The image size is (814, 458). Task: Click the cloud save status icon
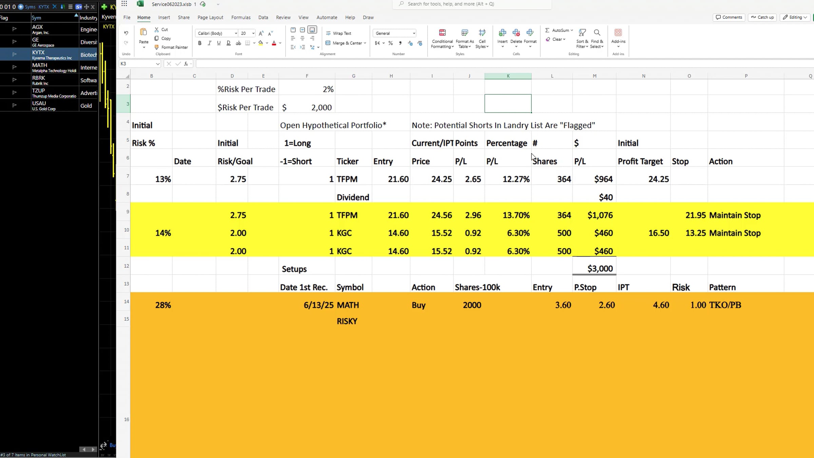click(x=203, y=4)
